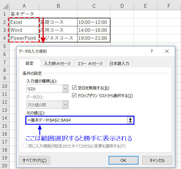This screenshot has width=181, height=169.
Task: Select row 2 header
Action: click(x=5, y=22)
